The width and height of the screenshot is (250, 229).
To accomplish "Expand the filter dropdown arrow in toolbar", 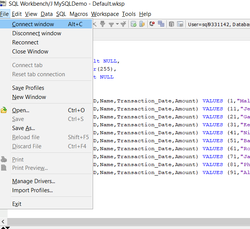I will click(x=117, y=24).
